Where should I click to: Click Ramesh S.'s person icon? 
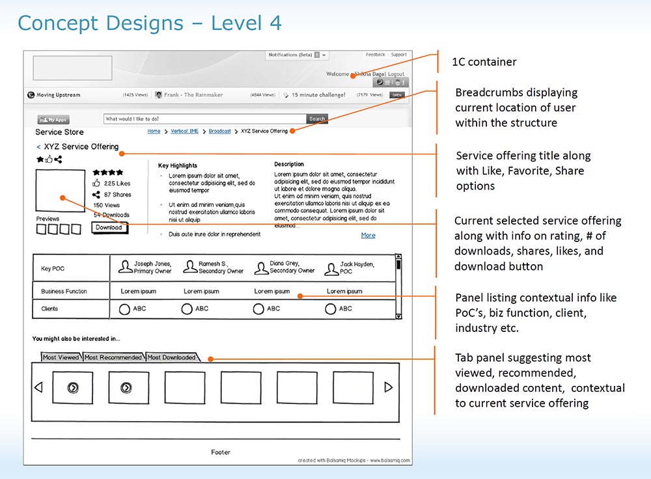(x=190, y=266)
